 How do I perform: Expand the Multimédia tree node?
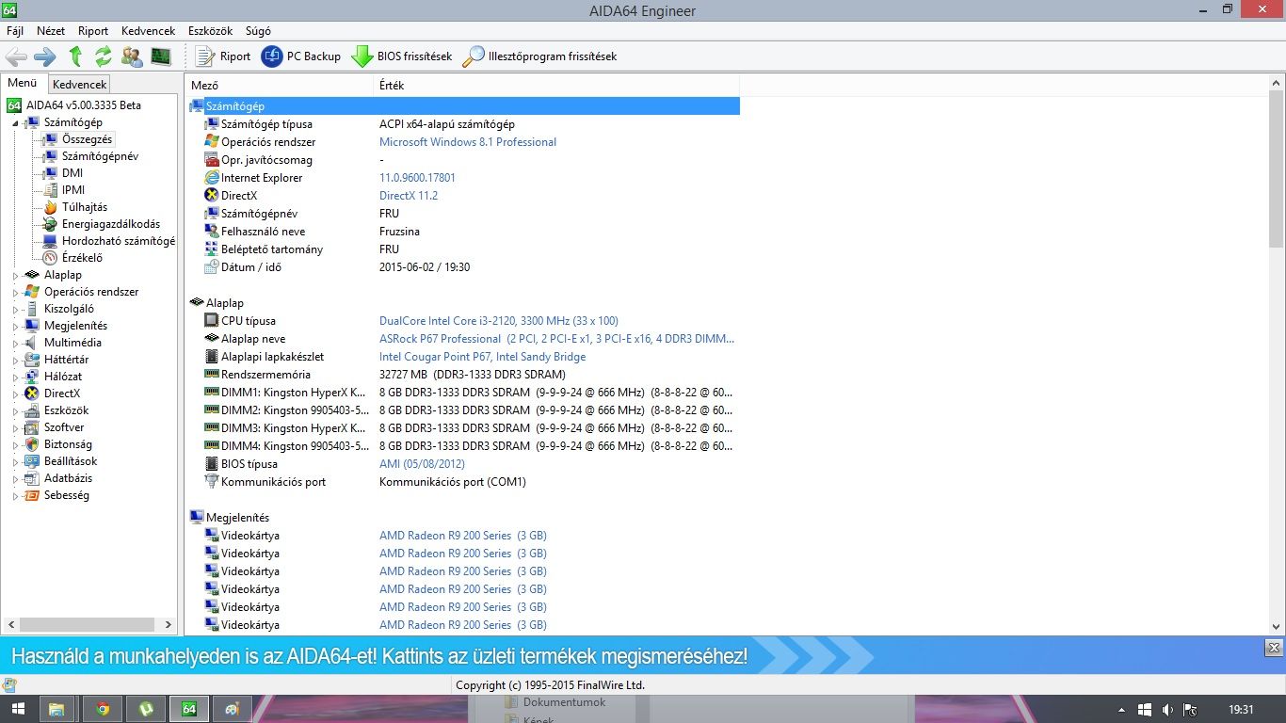pyautogui.click(x=15, y=344)
